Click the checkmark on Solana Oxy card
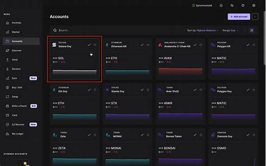 point(89,45)
